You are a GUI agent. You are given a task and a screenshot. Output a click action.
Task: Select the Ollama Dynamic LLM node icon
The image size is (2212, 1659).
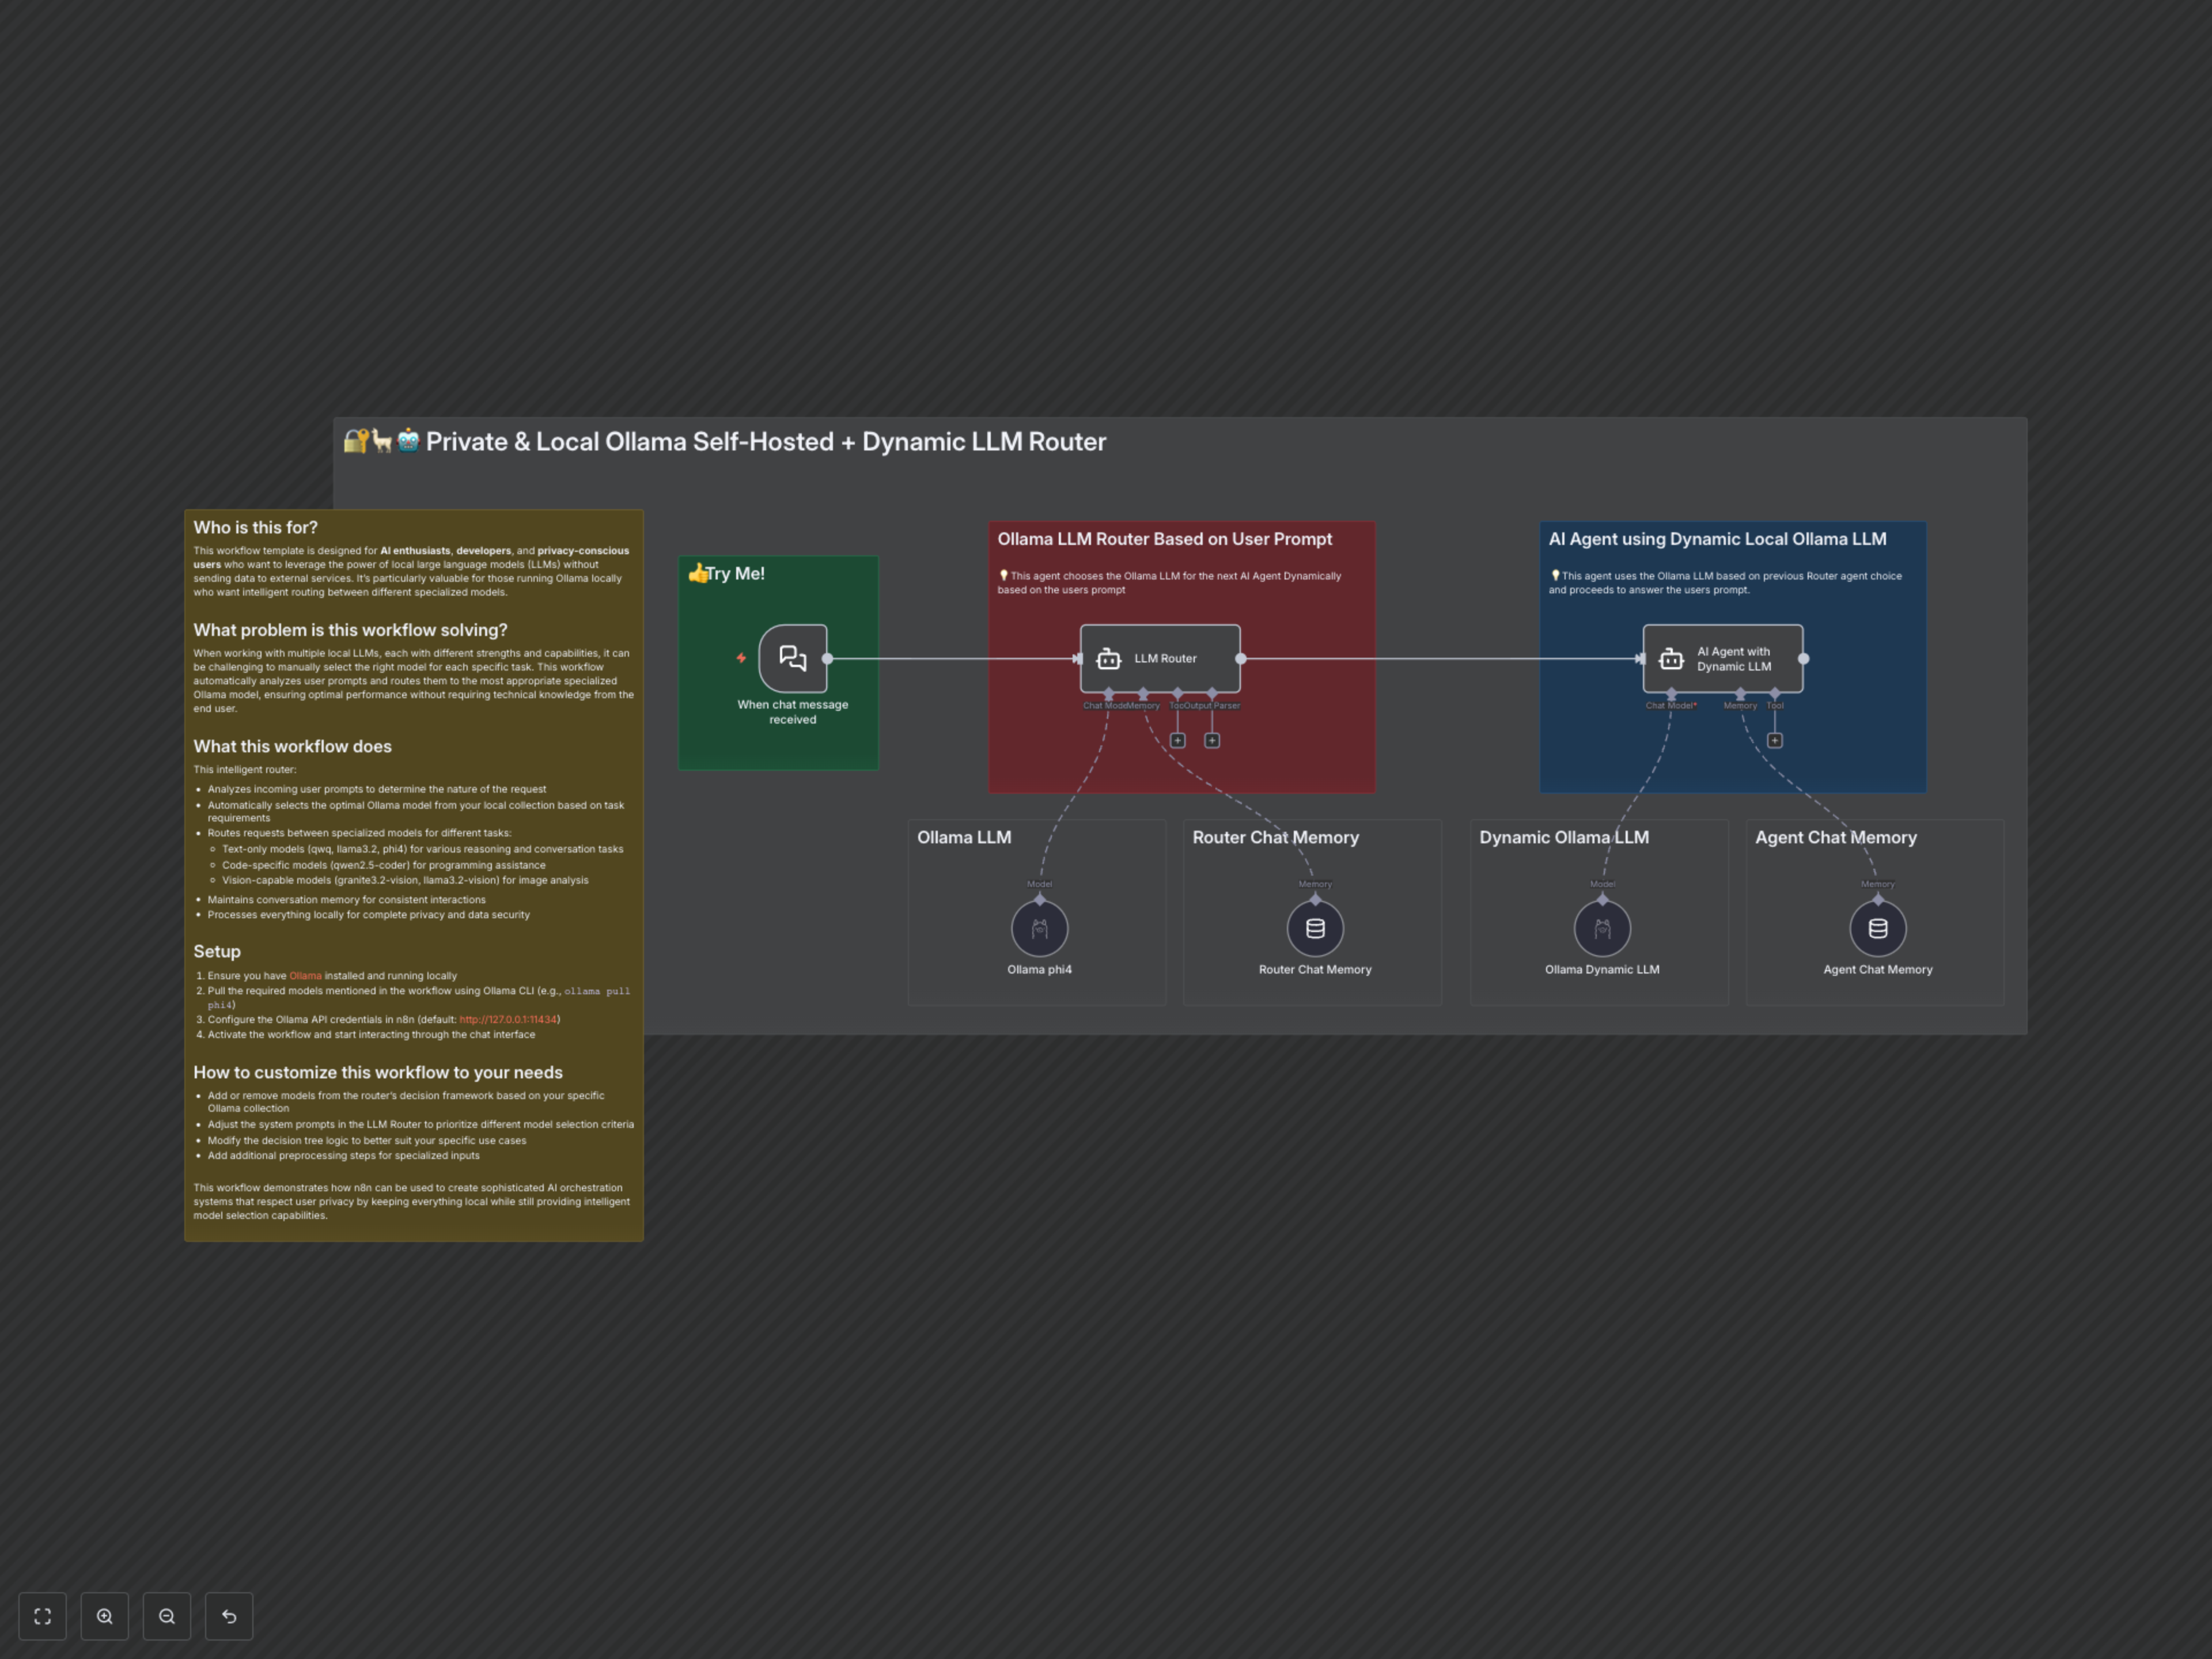pyautogui.click(x=1602, y=928)
